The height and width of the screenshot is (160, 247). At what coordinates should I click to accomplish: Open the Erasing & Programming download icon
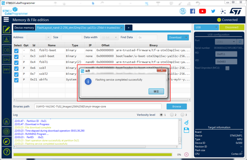click(x=7, y=39)
